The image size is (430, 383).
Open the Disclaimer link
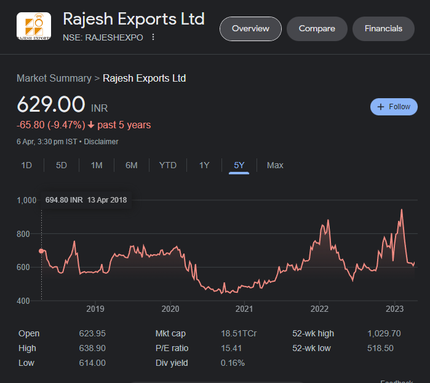[101, 142]
